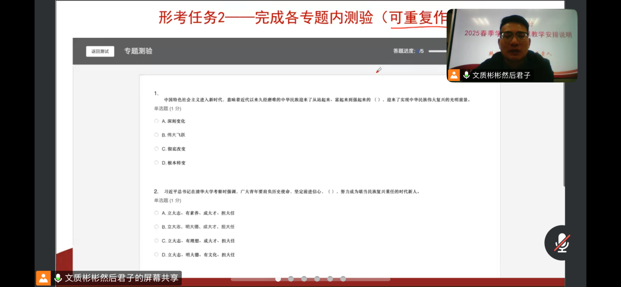Click orange avatar icon on screen-share label
621x287 pixels.
43,278
